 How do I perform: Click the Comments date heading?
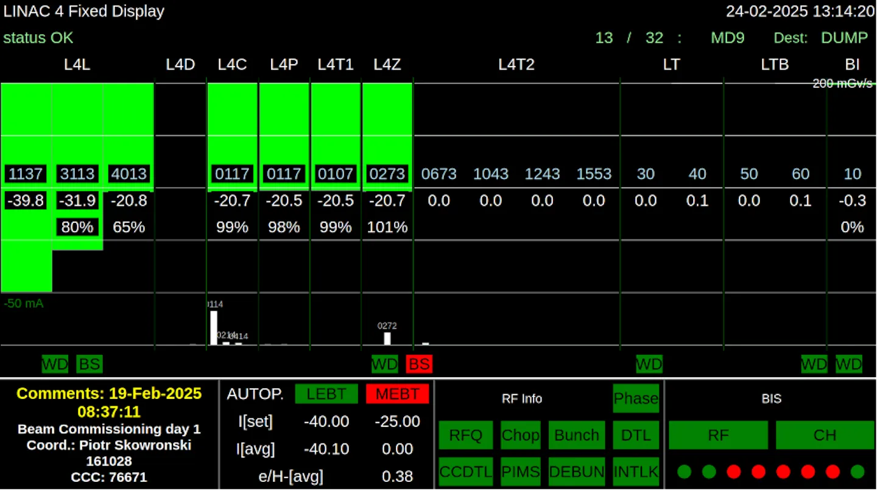(x=109, y=402)
